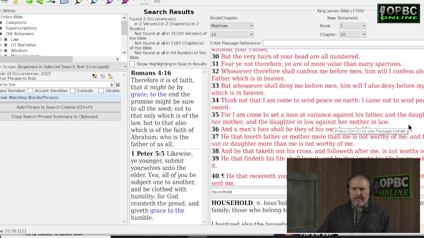Click Matthew verse 31 text
This screenshot has height=238, width=424.
[x=311, y=64]
